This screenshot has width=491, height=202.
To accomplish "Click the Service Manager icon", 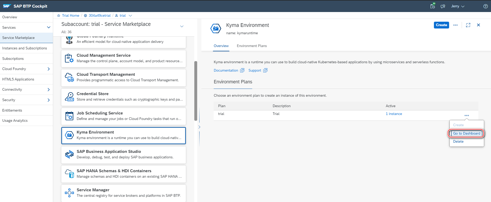I will click(x=69, y=193).
